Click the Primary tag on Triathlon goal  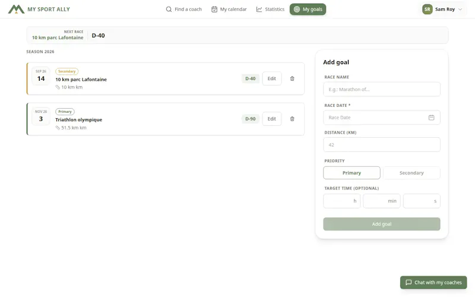(65, 112)
